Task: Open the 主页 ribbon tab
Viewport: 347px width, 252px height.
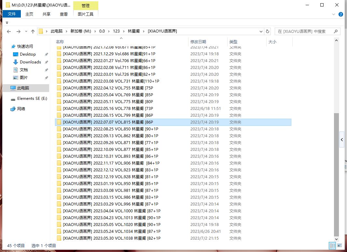Action: [29, 14]
